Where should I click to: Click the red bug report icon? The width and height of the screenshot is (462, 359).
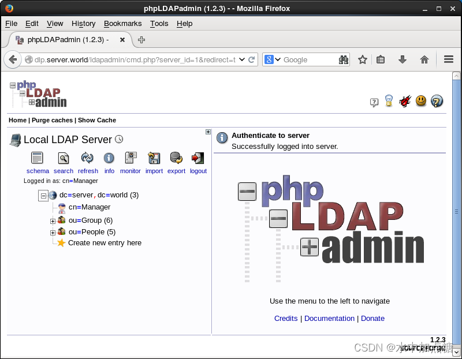405,101
